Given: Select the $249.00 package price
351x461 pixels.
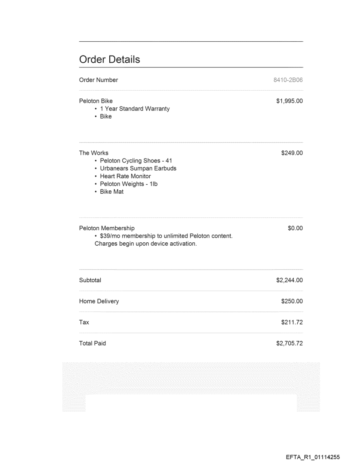Looking at the screenshot, I should (x=292, y=153).
